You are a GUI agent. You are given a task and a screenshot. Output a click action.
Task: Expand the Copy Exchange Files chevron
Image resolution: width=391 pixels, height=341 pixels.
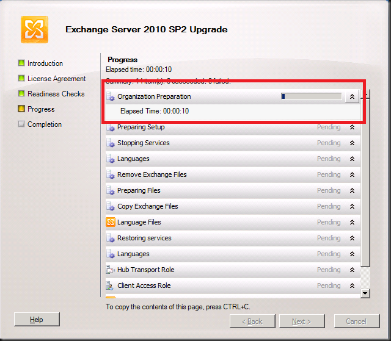tap(352, 207)
